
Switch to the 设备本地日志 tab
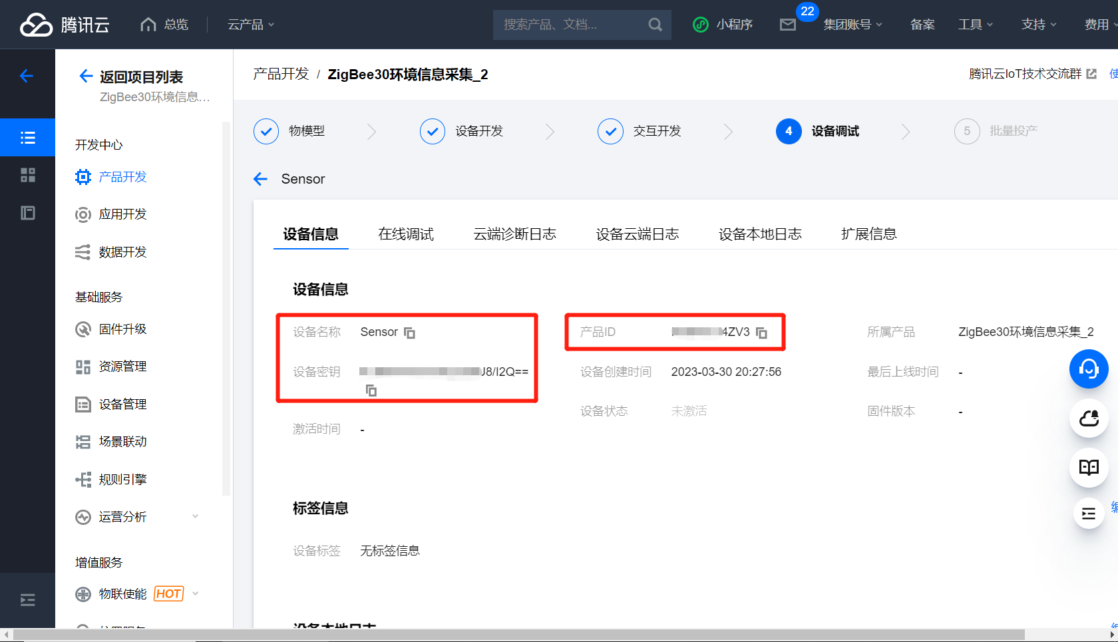point(760,234)
